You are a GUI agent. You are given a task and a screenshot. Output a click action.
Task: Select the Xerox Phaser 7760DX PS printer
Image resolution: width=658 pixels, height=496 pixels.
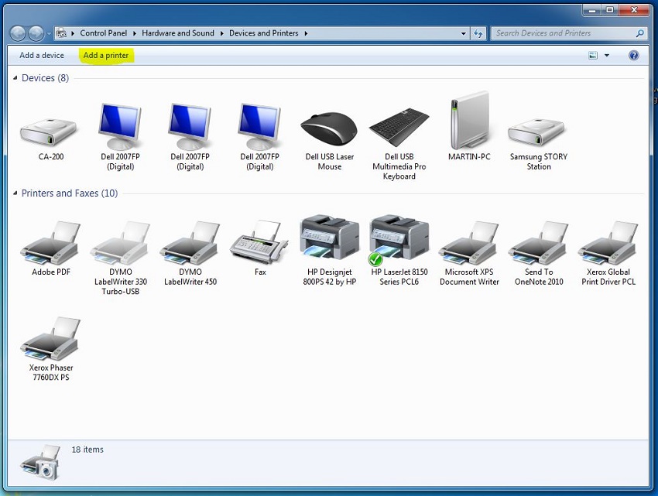click(x=50, y=339)
